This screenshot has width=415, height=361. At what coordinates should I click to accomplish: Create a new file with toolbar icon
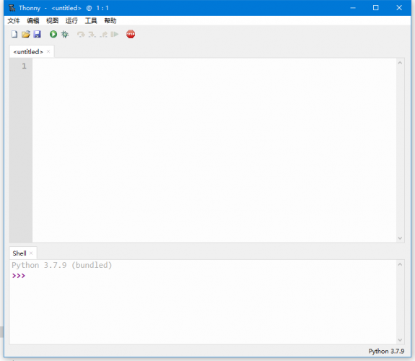click(x=14, y=34)
